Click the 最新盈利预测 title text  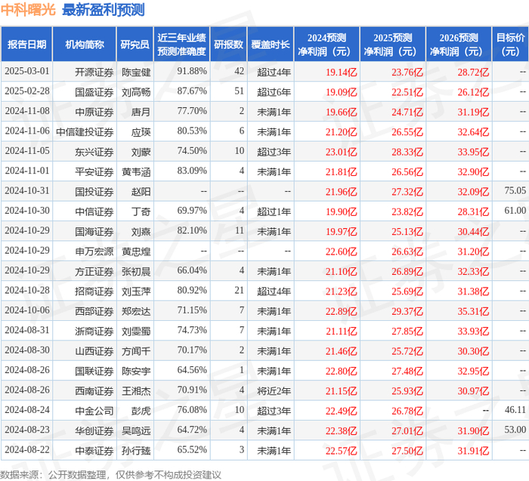[x=104, y=10]
